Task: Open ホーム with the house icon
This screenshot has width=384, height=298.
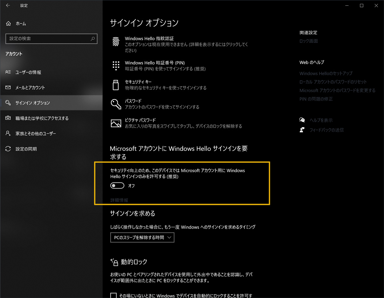Action: coord(8,24)
